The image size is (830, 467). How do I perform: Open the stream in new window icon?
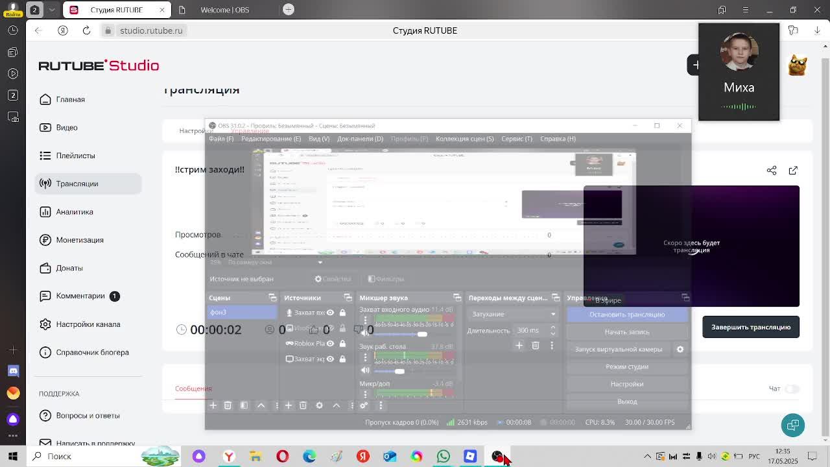point(793,170)
